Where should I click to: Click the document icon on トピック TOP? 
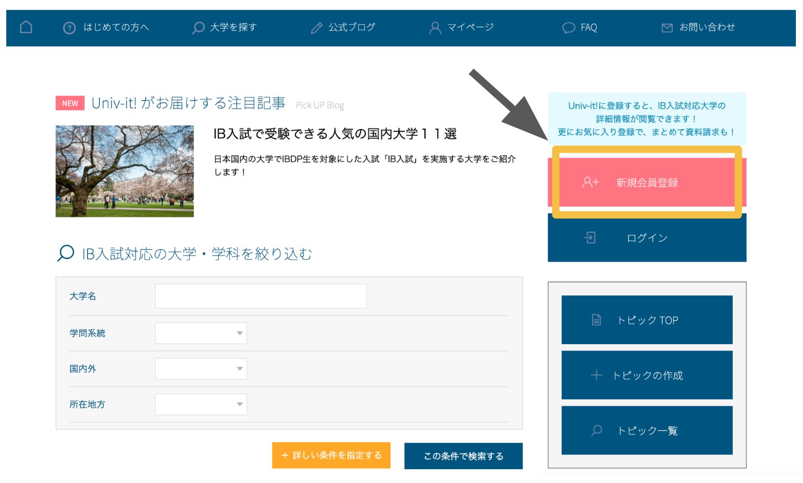coord(596,320)
